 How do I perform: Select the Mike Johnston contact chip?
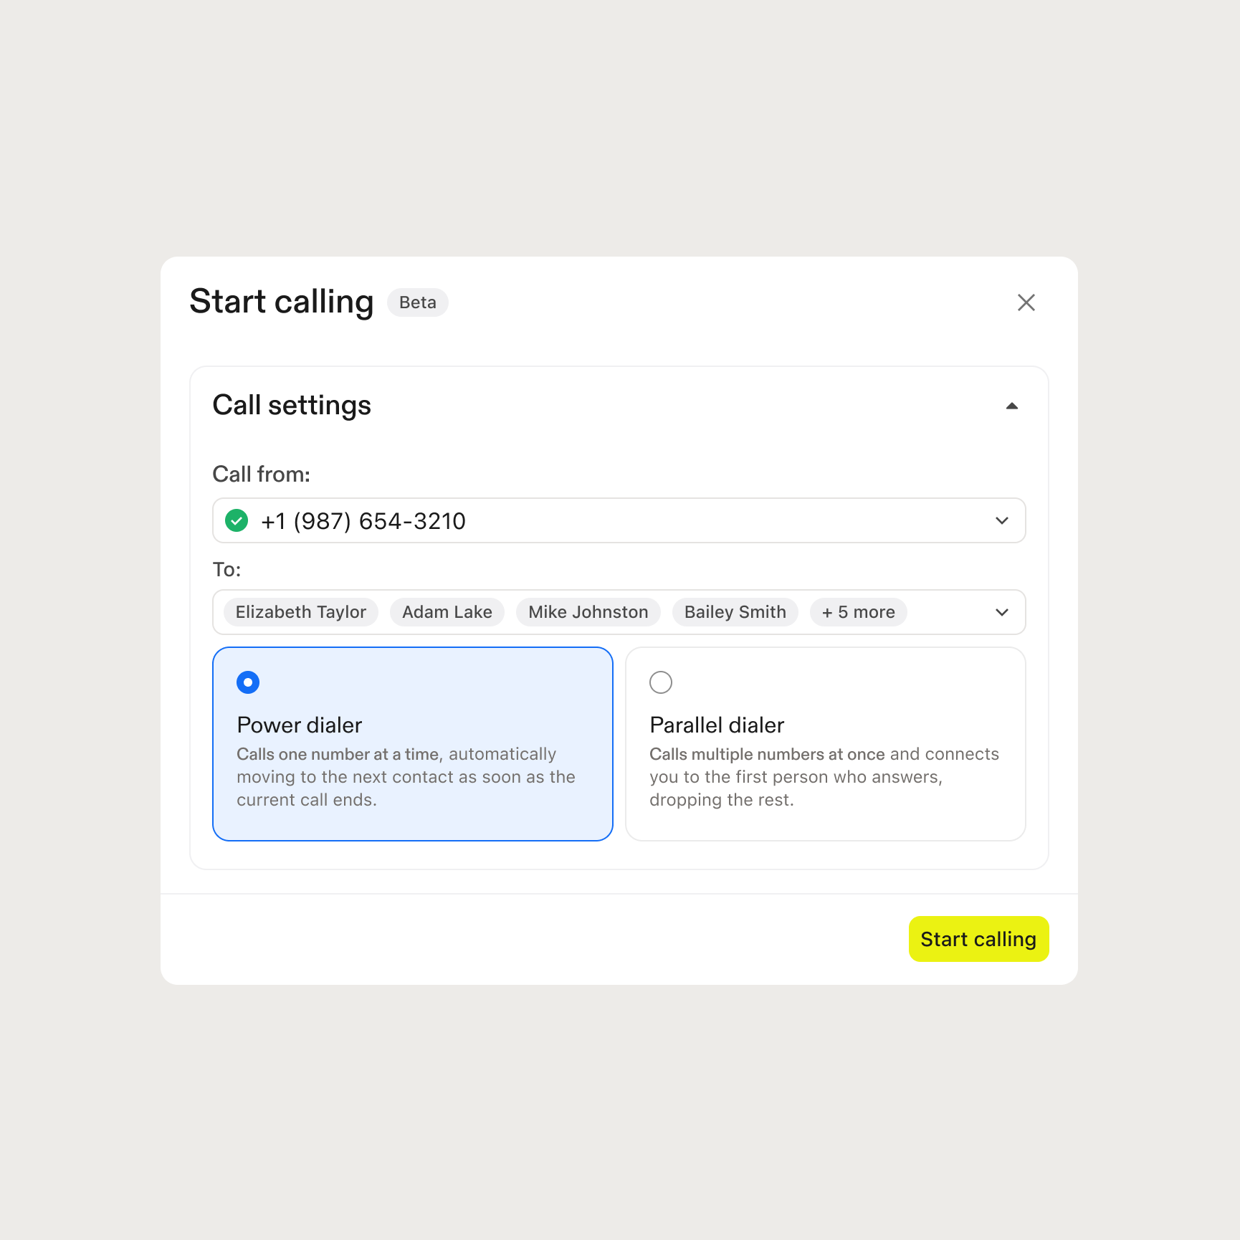tap(588, 612)
